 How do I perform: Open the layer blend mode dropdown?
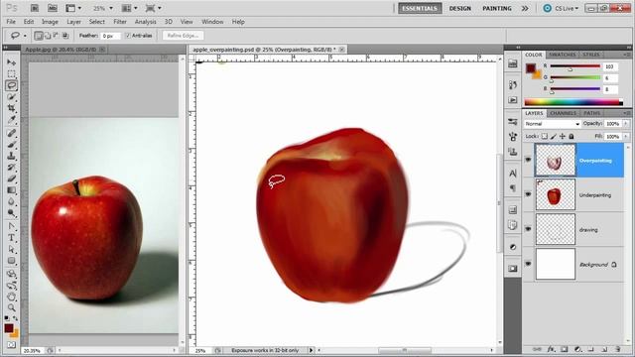[x=552, y=124]
